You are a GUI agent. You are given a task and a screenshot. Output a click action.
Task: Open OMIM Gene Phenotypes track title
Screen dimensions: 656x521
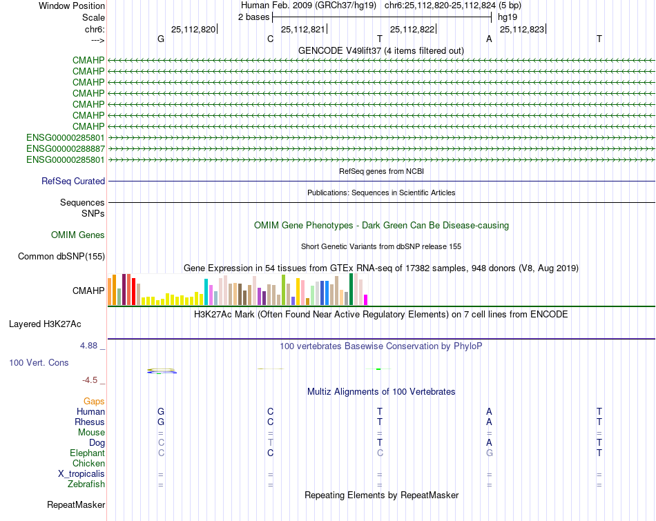[381, 226]
